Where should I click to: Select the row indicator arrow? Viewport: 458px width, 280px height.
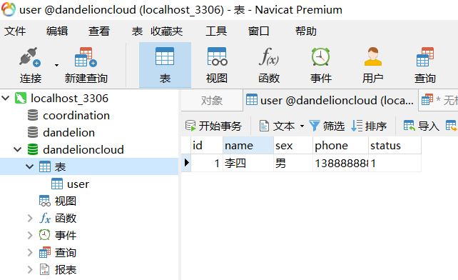[186, 163]
